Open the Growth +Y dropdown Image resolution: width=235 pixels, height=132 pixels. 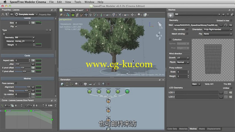(183, 58)
